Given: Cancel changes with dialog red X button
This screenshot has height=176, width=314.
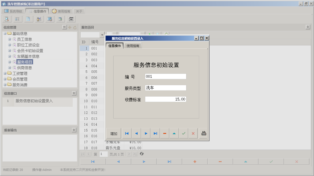Looking at the screenshot, I should 193,133.
